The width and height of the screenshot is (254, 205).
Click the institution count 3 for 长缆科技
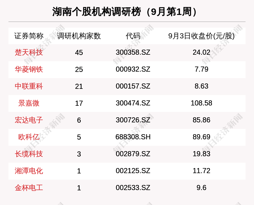point(79,154)
